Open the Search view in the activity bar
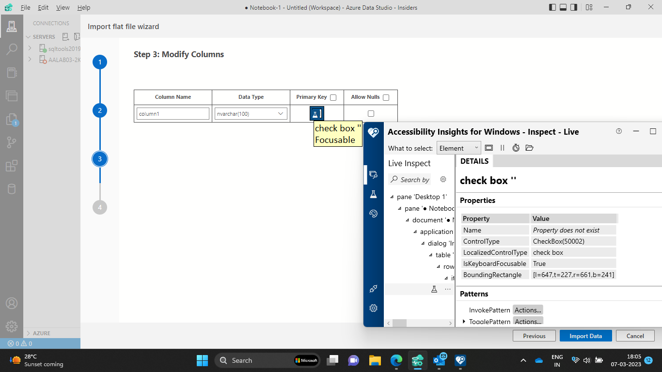This screenshot has width=662, height=372. 12,49
